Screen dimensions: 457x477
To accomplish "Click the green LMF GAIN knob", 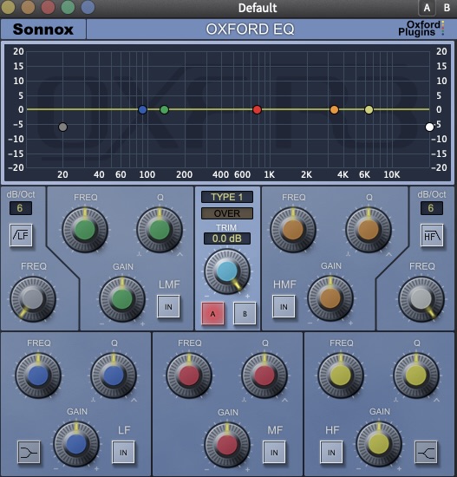I will [122, 298].
